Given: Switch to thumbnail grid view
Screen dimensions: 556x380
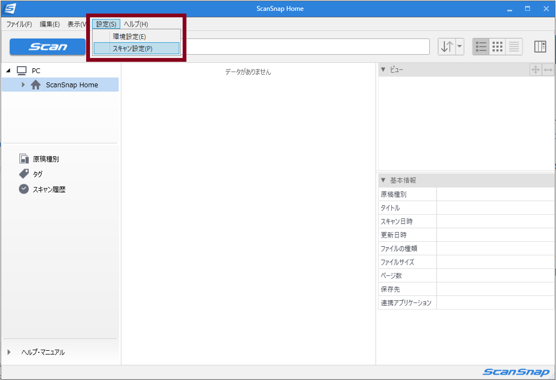Looking at the screenshot, I should tap(497, 47).
